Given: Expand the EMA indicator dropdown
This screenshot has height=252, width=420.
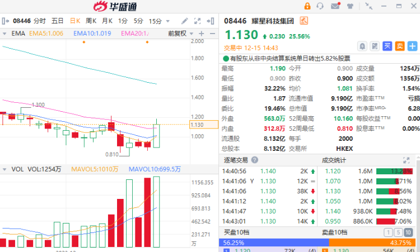Looking at the screenshot, I should point(4,34).
